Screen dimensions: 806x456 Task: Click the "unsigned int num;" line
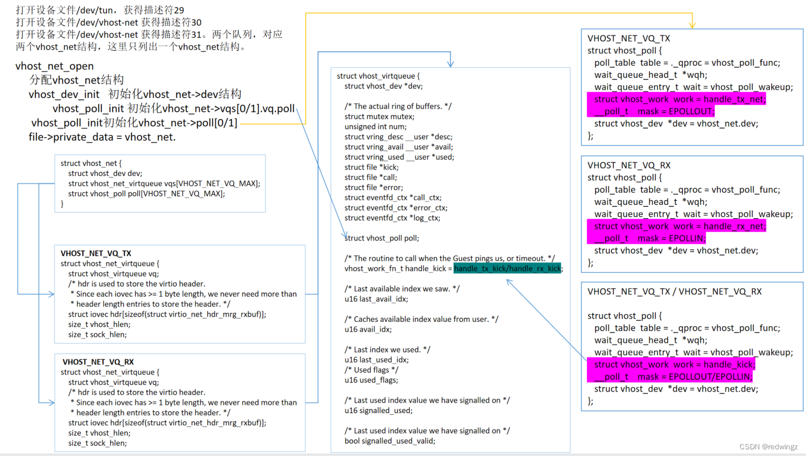pyautogui.click(x=376, y=126)
